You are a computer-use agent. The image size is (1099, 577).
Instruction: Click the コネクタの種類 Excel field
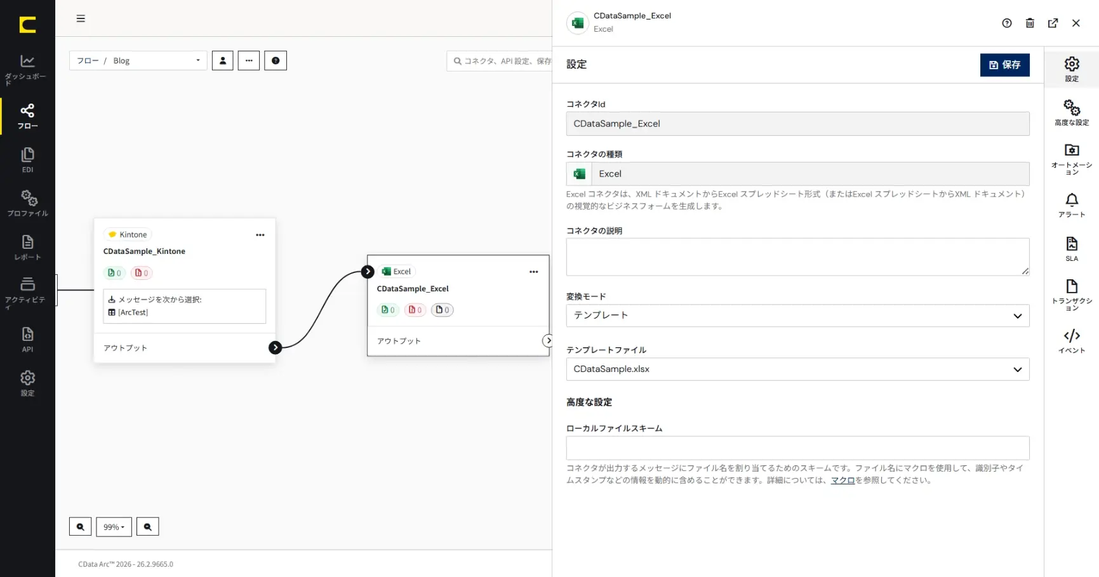[x=797, y=174]
